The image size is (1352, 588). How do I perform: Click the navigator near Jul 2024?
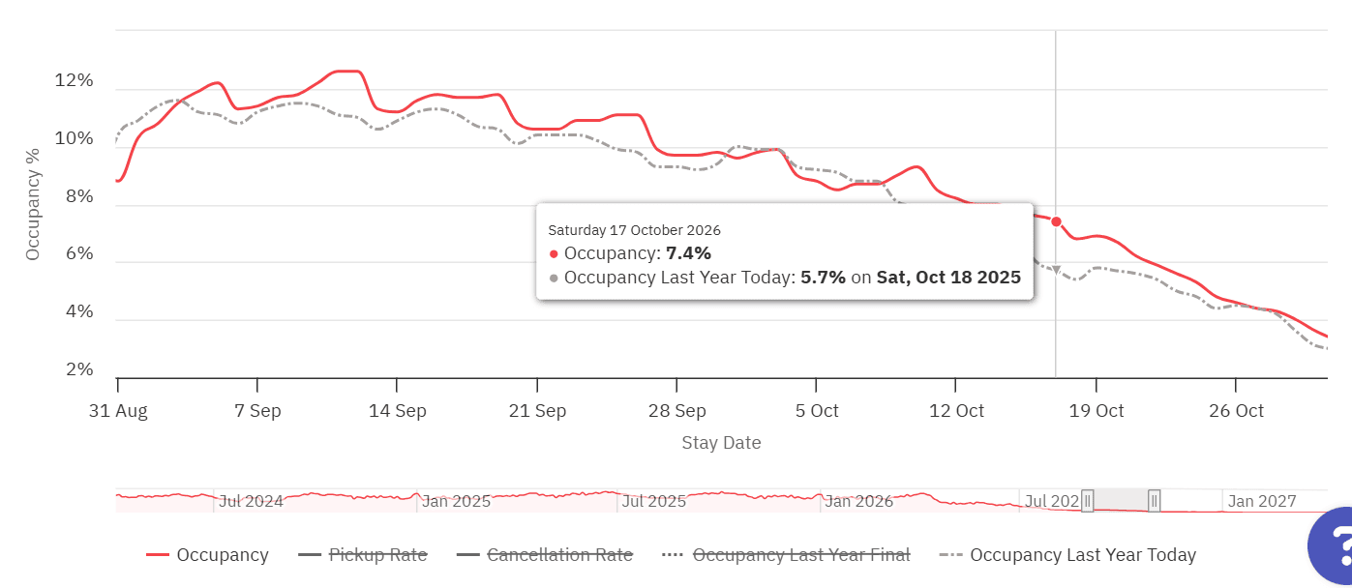click(251, 501)
